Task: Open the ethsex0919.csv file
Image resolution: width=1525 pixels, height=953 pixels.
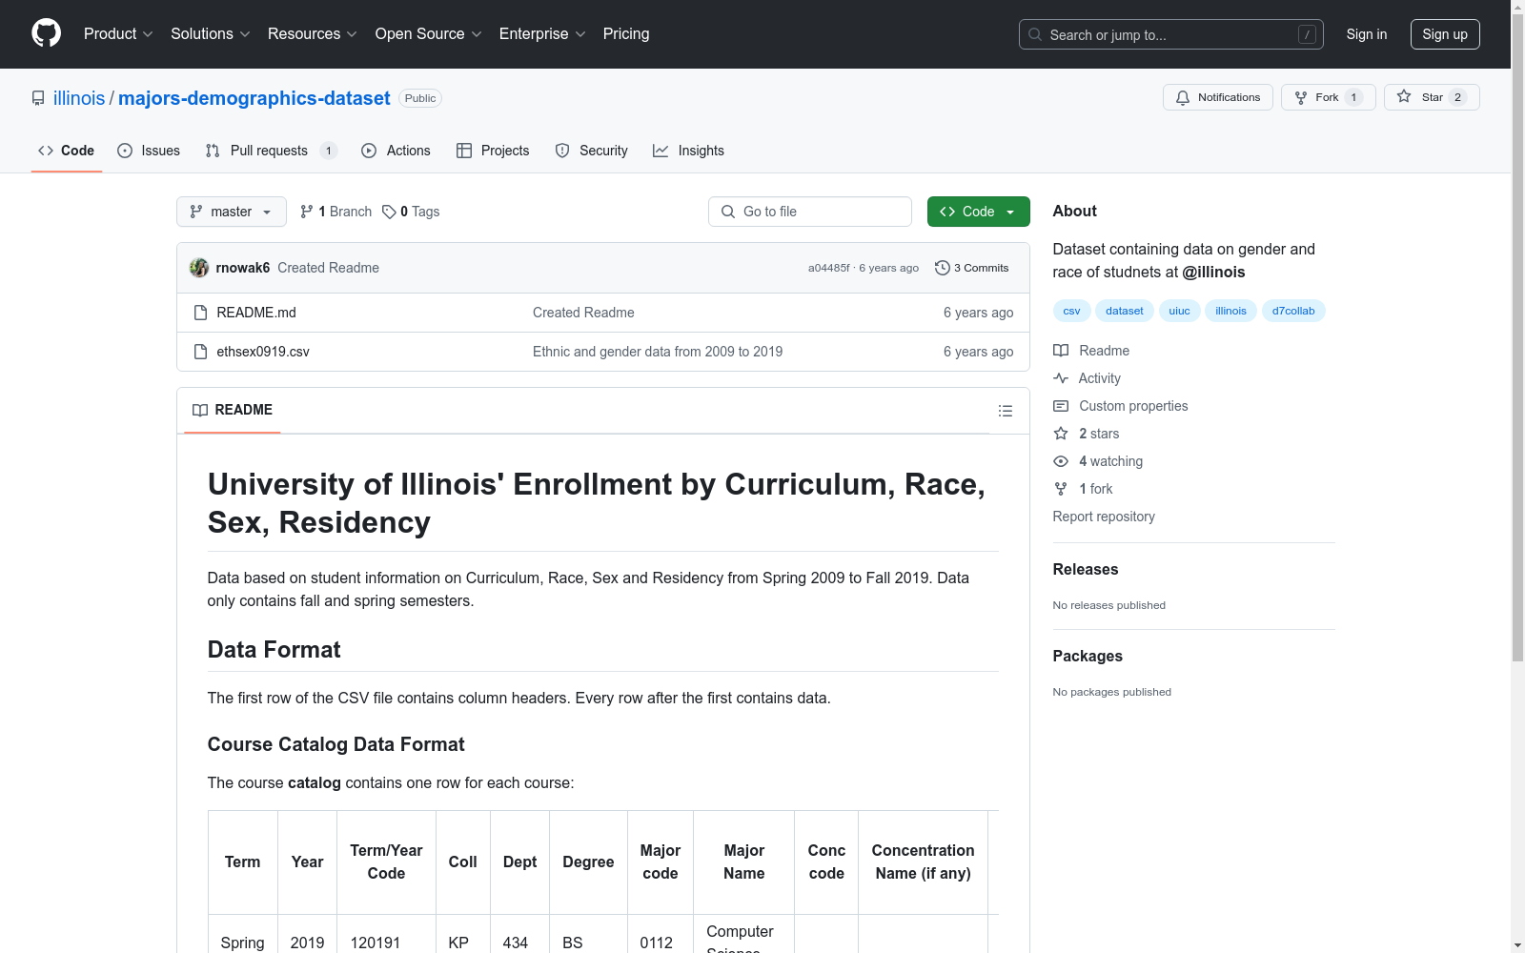Action: 263,352
